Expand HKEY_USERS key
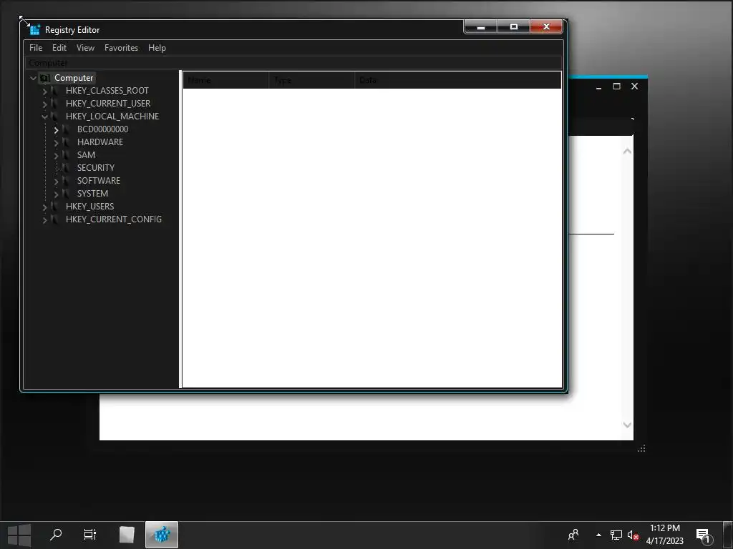733x549 pixels. pyautogui.click(x=45, y=207)
